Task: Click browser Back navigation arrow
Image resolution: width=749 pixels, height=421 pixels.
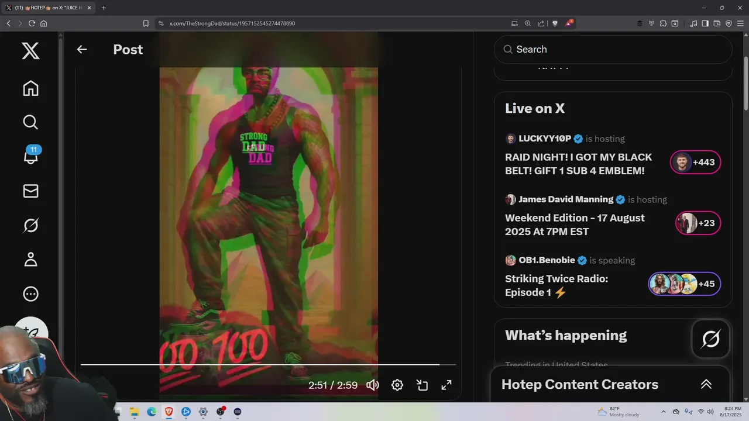Action: [x=8, y=23]
